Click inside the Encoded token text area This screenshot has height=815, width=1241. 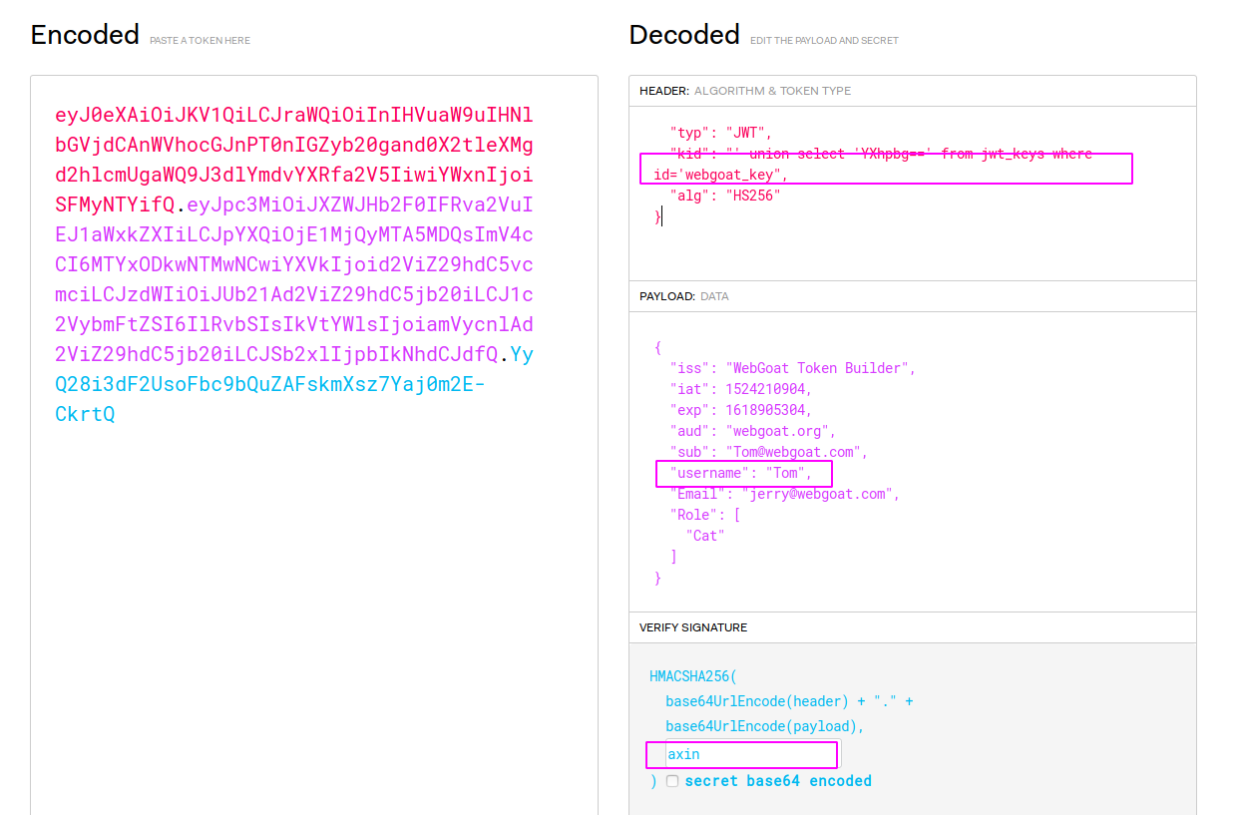pyautogui.click(x=314, y=445)
